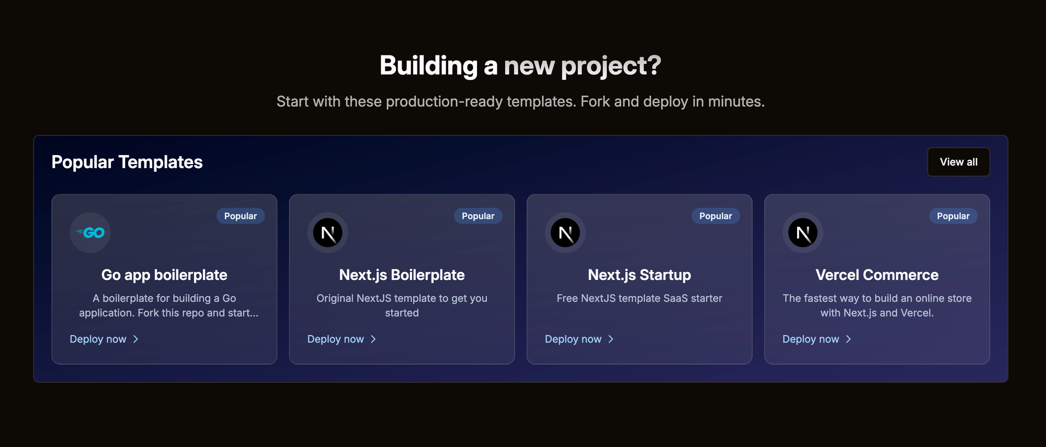Open the View all templates button
The height and width of the screenshot is (447, 1046).
point(959,162)
